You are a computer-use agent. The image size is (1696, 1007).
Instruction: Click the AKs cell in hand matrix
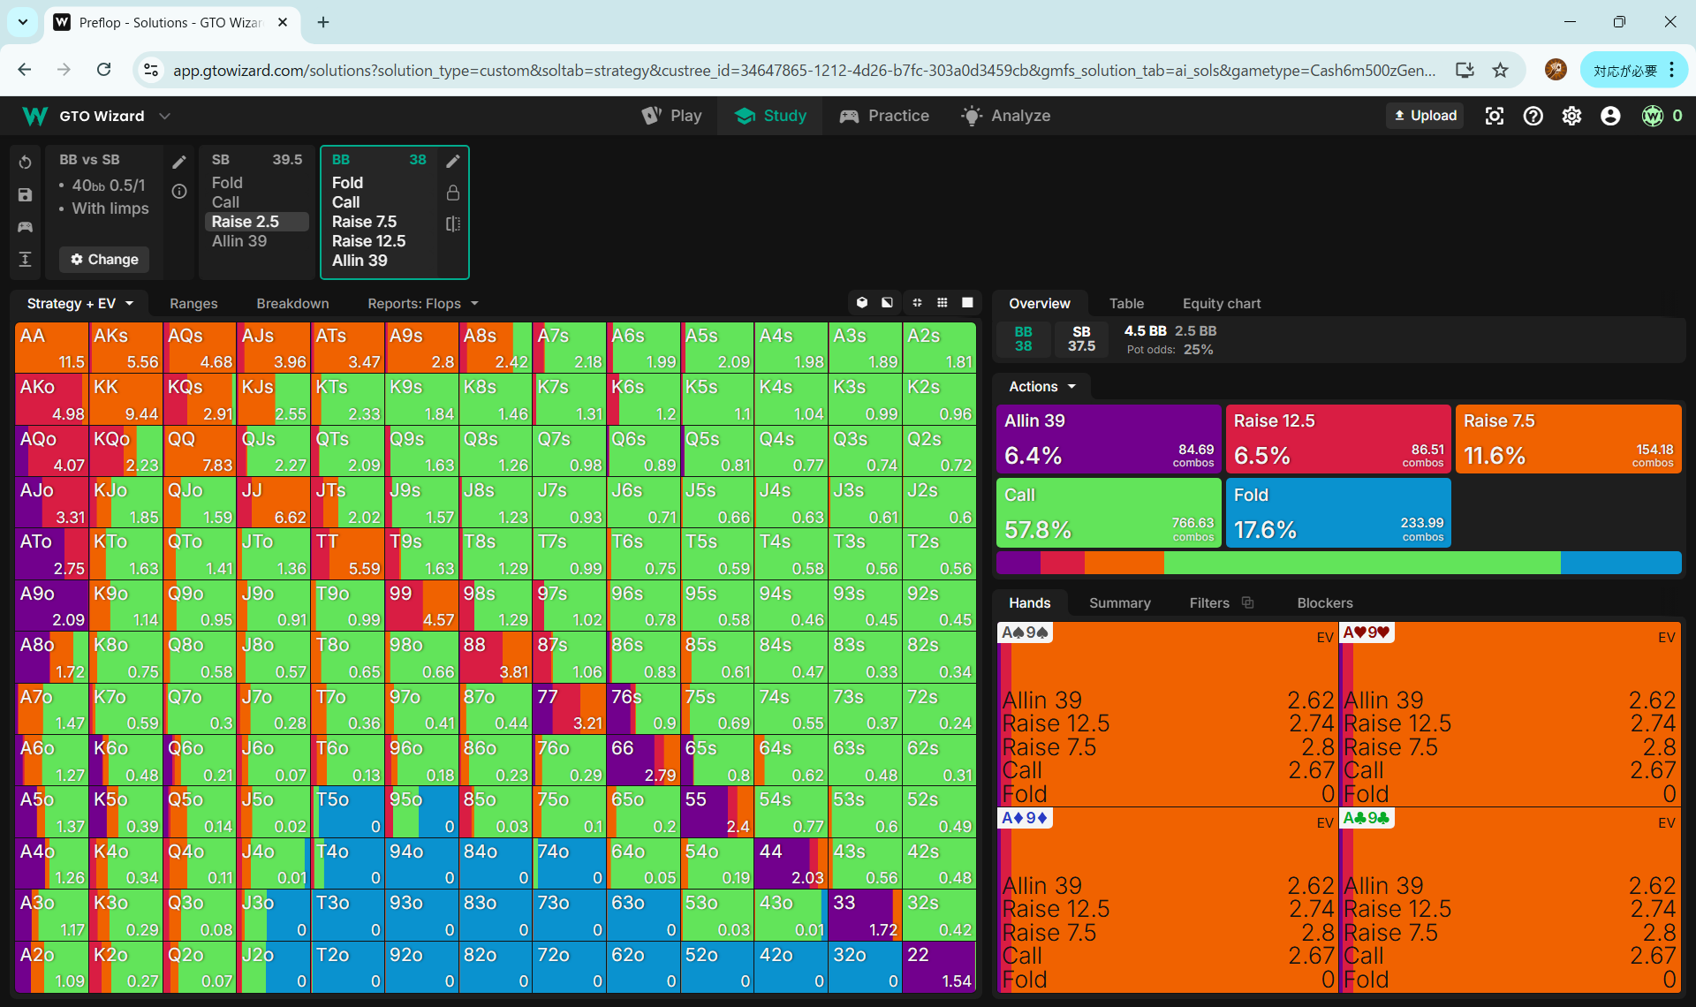[125, 347]
